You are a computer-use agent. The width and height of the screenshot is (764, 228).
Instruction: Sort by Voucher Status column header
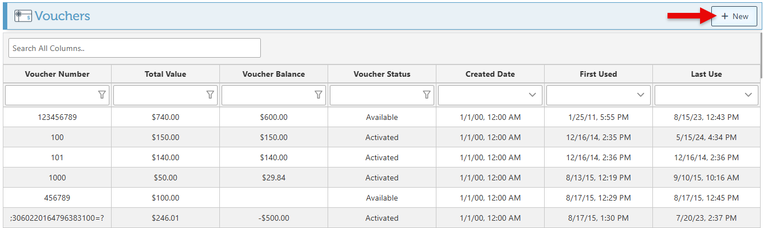[x=382, y=74]
